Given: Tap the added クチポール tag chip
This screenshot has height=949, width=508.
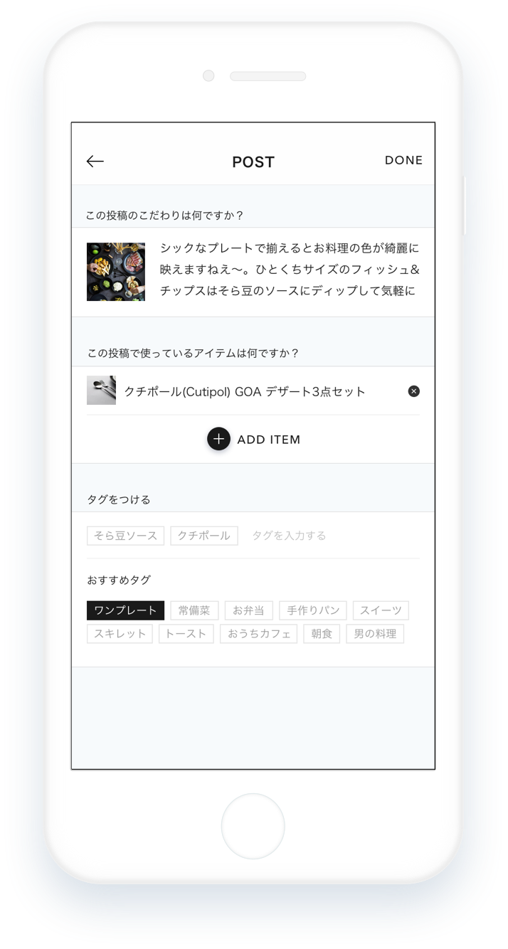Looking at the screenshot, I should pos(204,536).
